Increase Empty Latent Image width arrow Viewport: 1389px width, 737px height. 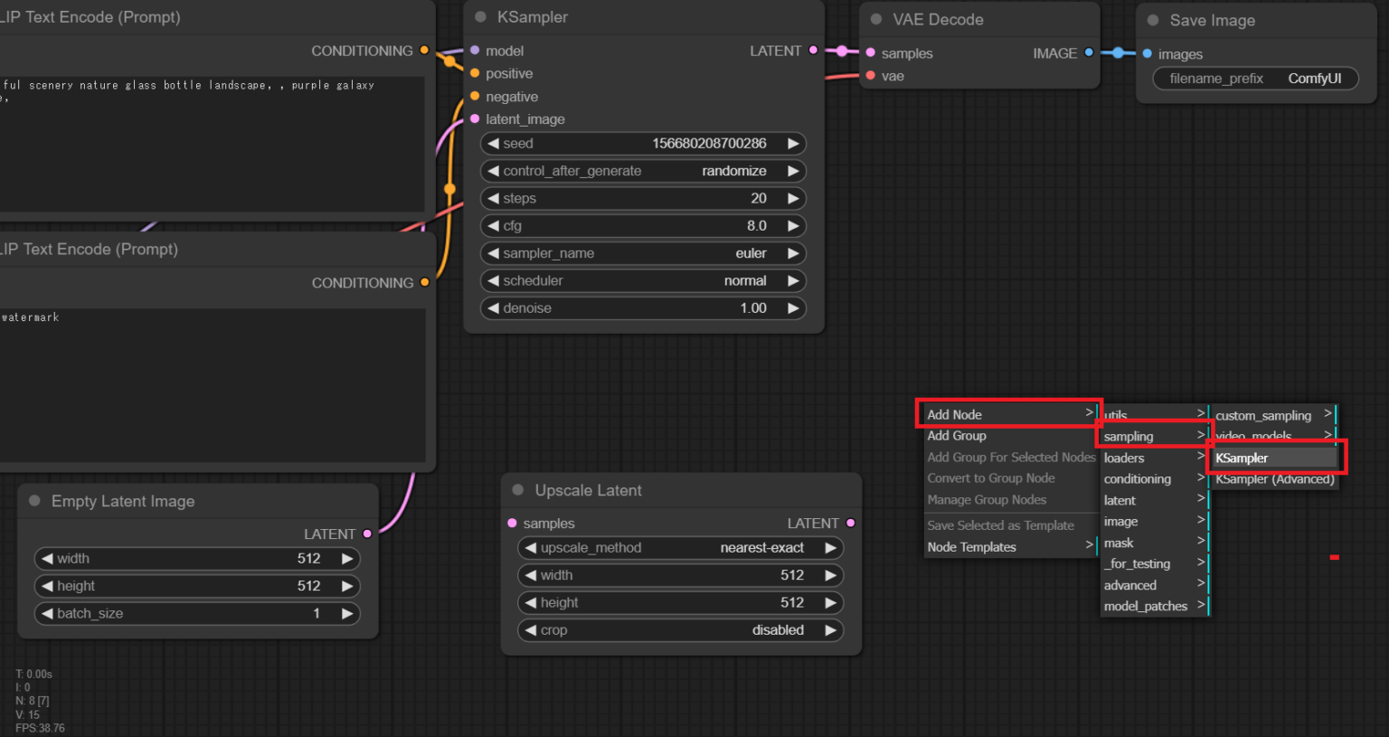346,559
